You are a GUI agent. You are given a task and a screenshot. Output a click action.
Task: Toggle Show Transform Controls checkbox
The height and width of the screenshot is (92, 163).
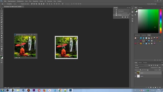20,4
